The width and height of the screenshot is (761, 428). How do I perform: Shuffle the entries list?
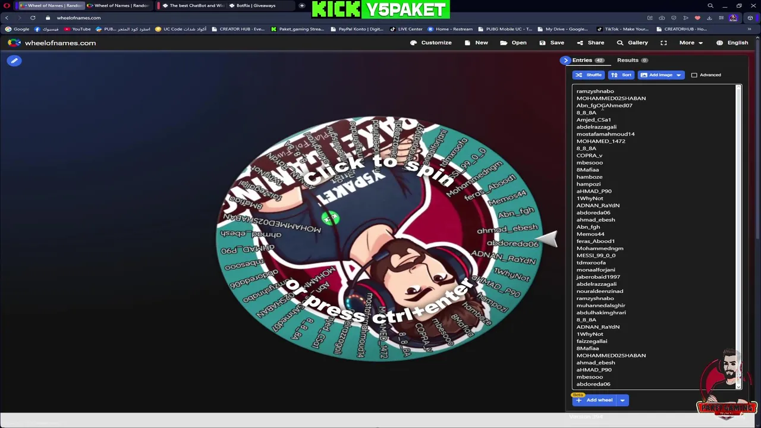coord(589,75)
